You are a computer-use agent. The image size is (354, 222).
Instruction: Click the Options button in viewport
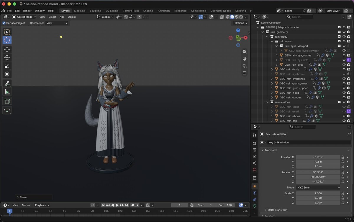[241, 23]
